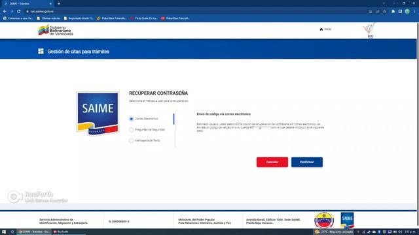Click the Gestión de citas para trámites title

pyautogui.click(x=79, y=52)
